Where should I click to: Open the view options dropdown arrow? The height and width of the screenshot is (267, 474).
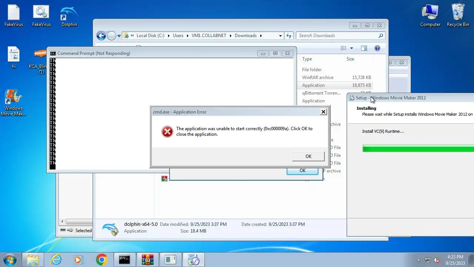click(x=351, y=48)
